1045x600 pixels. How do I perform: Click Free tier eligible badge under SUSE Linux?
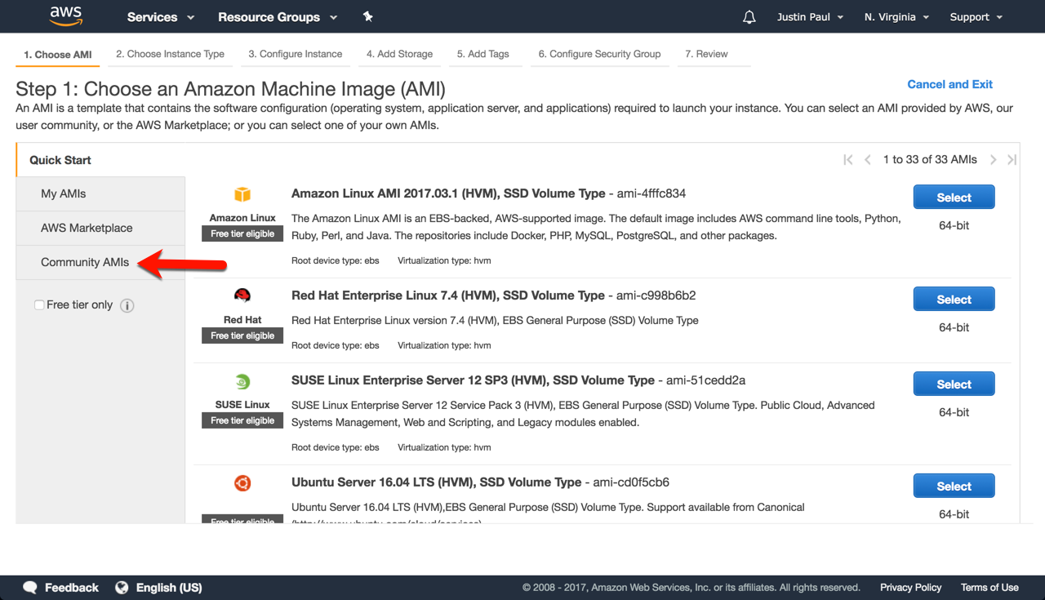click(242, 421)
